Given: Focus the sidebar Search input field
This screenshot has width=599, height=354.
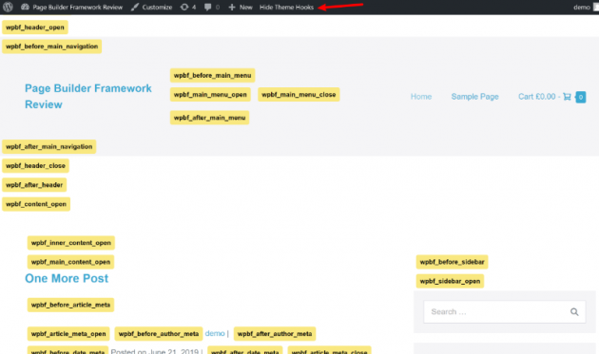Looking at the screenshot, I should pos(504,311).
